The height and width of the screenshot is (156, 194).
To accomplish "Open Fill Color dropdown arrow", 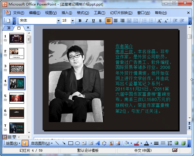I will click(x=131, y=143).
